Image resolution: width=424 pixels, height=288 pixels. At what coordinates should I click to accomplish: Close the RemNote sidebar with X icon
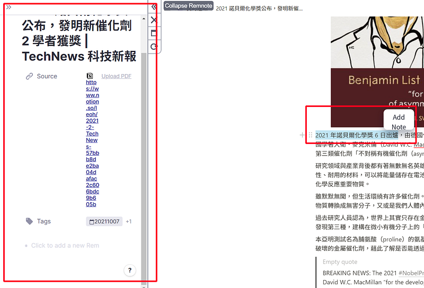(x=154, y=20)
